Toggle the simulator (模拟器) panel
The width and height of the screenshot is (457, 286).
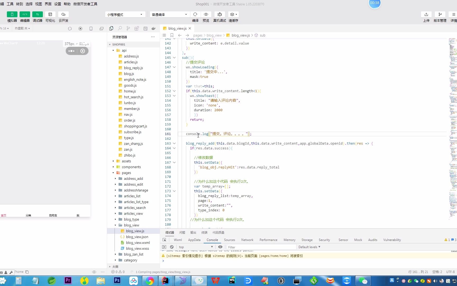pos(12,15)
